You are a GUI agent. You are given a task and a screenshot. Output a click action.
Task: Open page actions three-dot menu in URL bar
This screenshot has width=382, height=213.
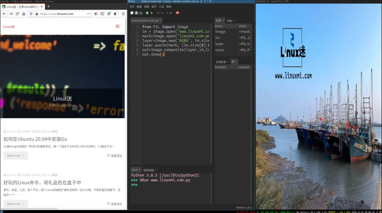(88, 14)
